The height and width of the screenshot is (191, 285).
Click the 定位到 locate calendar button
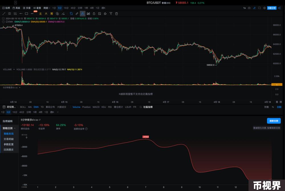pyautogui.click(x=9, y=107)
